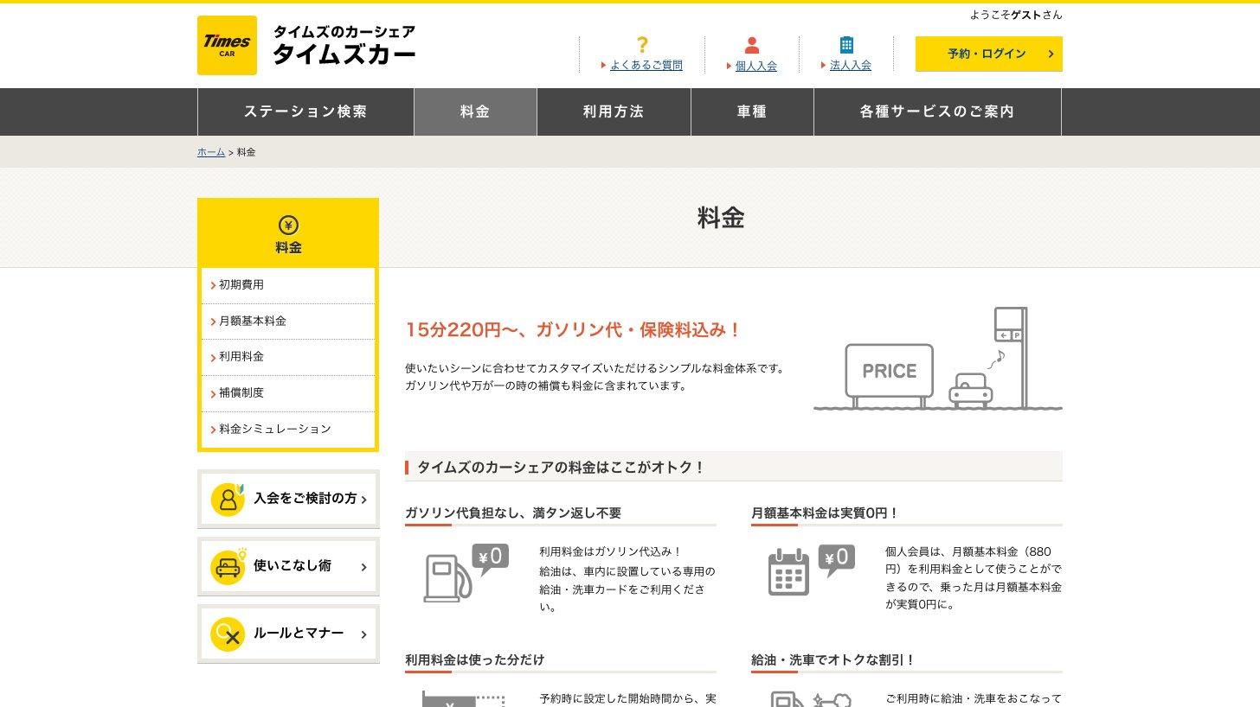
Task: Click the 月額基本料金は実質0円! heading
Action: [x=825, y=513]
